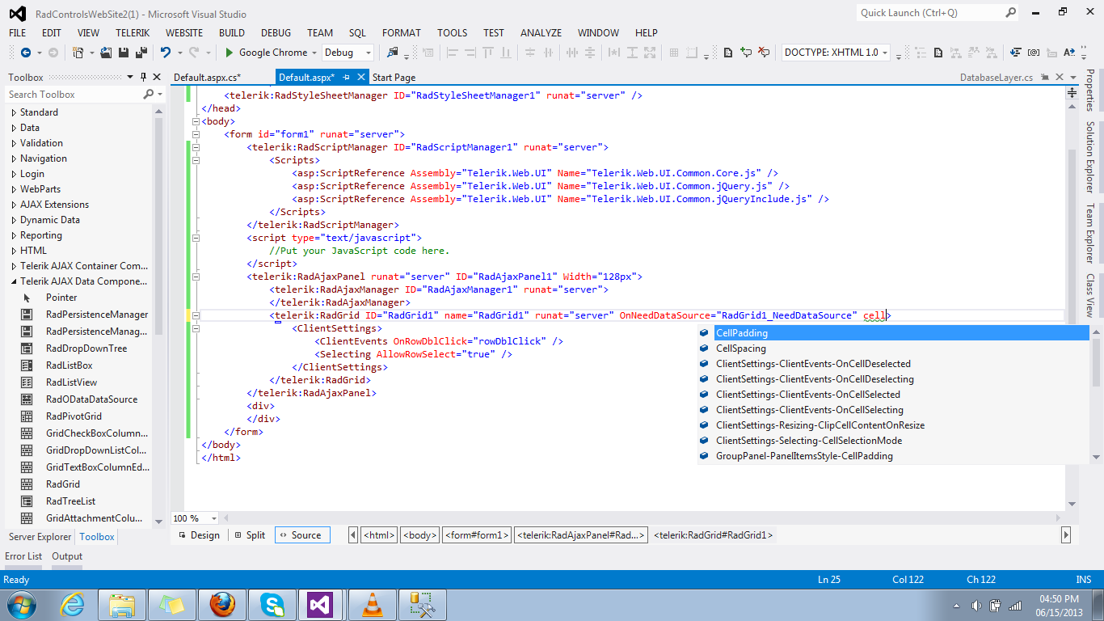Select CellSpacing from the IntelliSense list
1104x621 pixels.
[x=740, y=349]
